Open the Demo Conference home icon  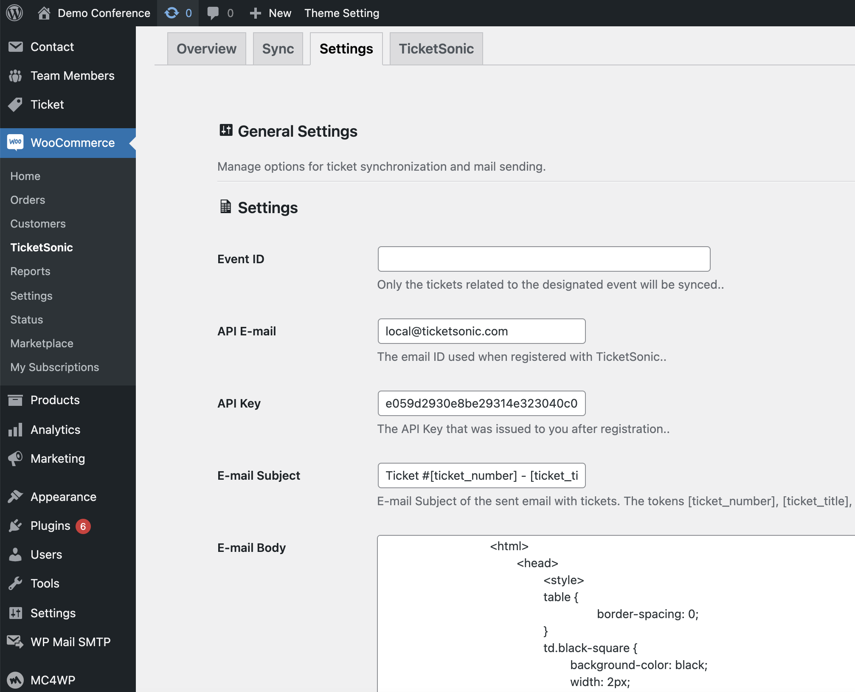point(44,13)
